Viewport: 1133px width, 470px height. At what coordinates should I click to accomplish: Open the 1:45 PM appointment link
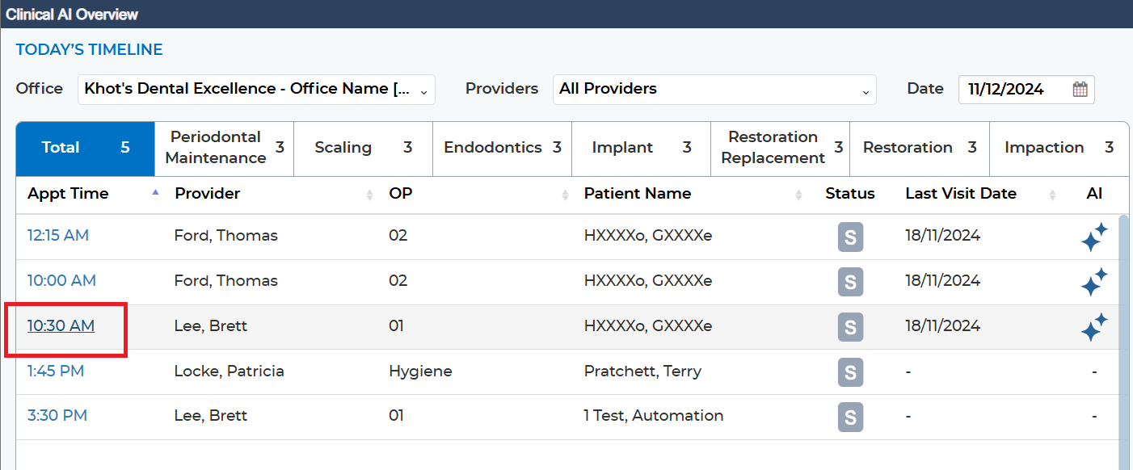56,371
